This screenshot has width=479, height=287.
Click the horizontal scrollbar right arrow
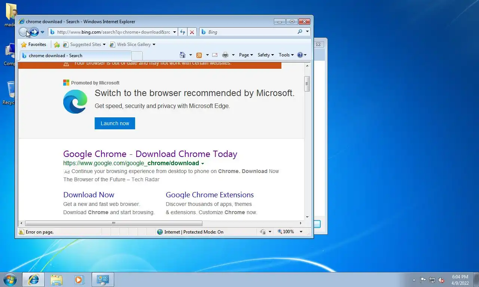[x=300, y=223]
